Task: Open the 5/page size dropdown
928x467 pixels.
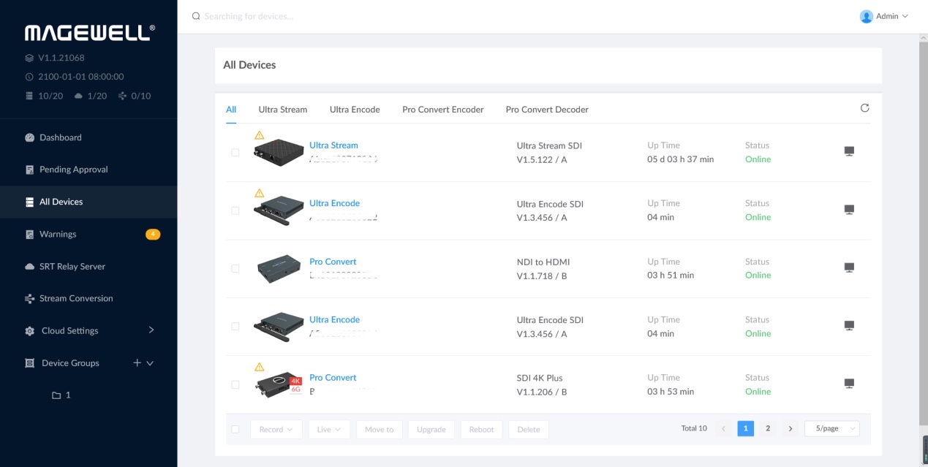Action: pyautogui.click(x=831, y=429)
